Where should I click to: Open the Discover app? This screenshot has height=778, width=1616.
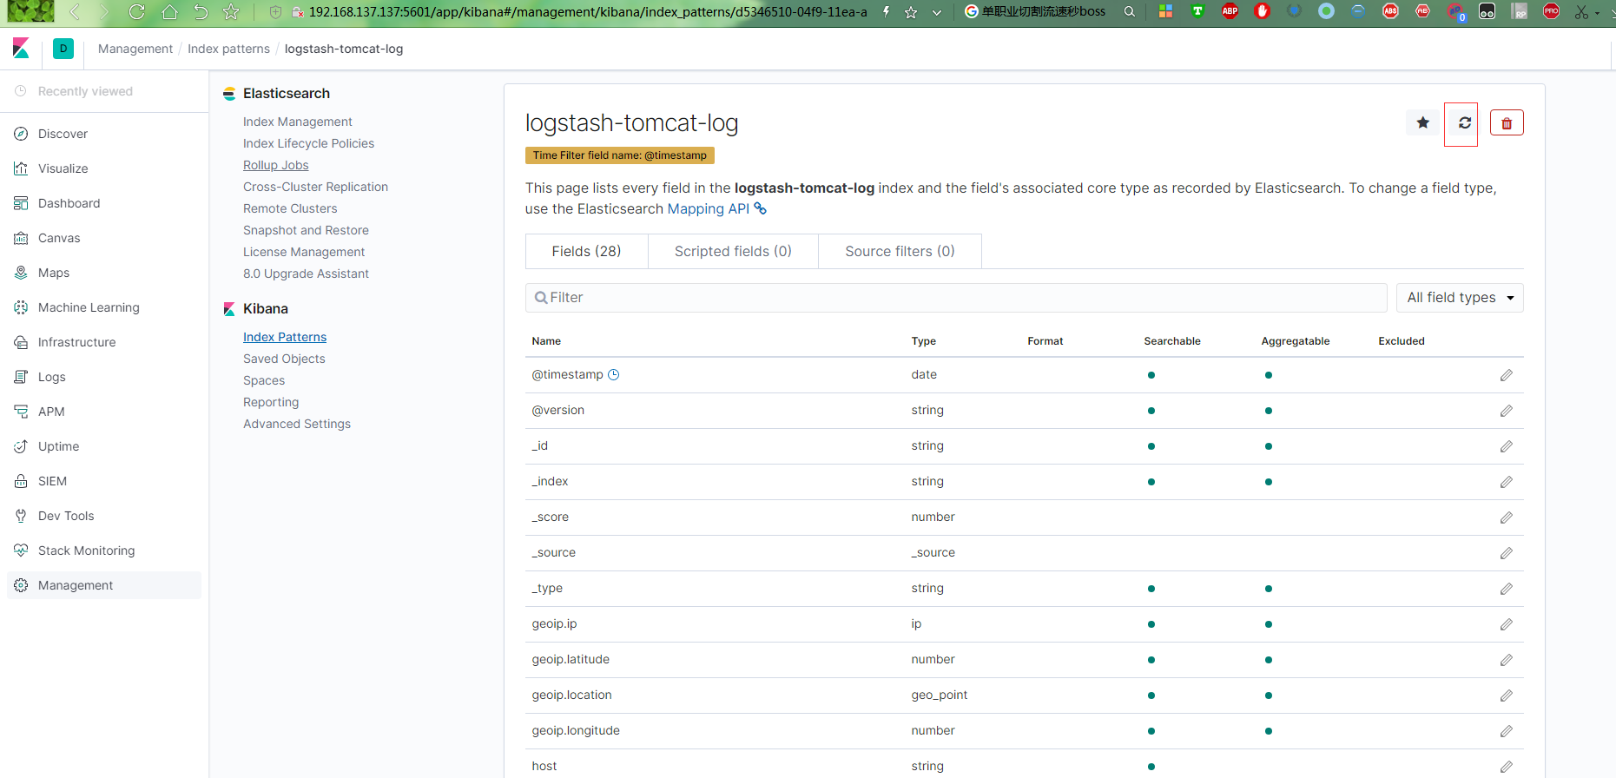pos(63,134)
